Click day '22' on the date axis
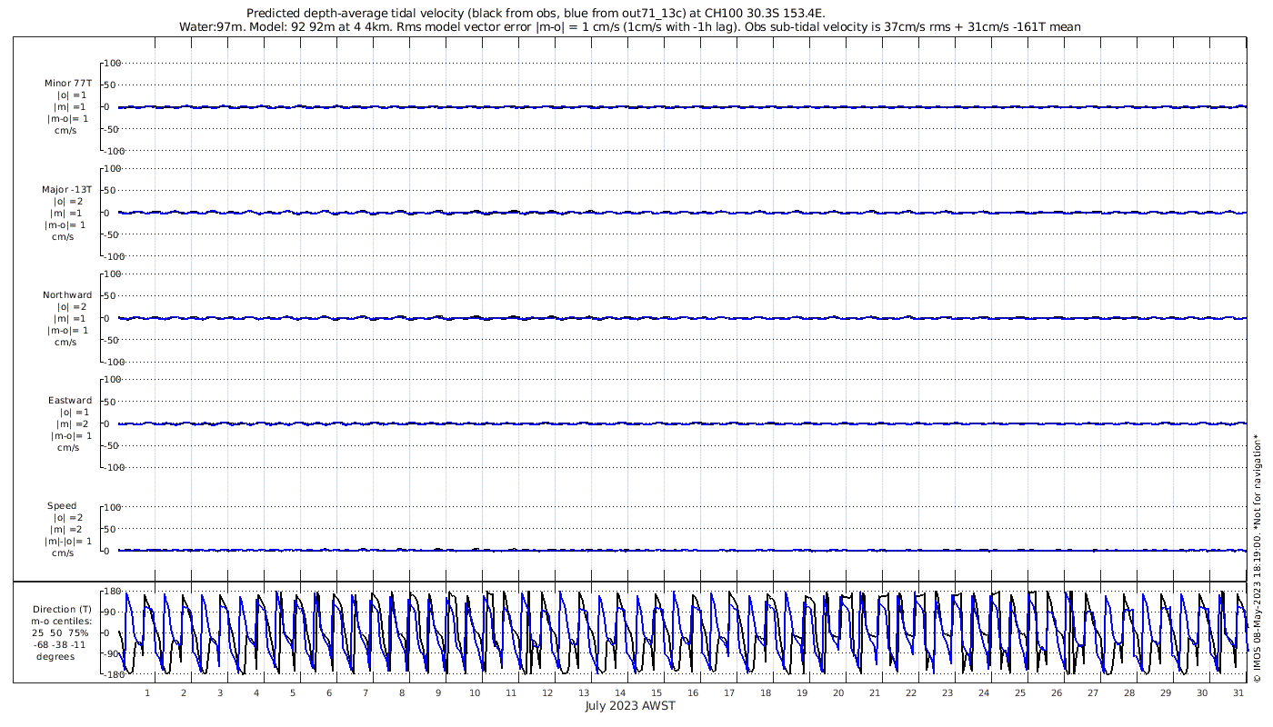 [911, 692]
